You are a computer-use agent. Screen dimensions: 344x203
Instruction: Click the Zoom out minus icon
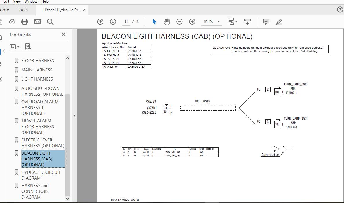pyautogui.click(x=180, y=22)
